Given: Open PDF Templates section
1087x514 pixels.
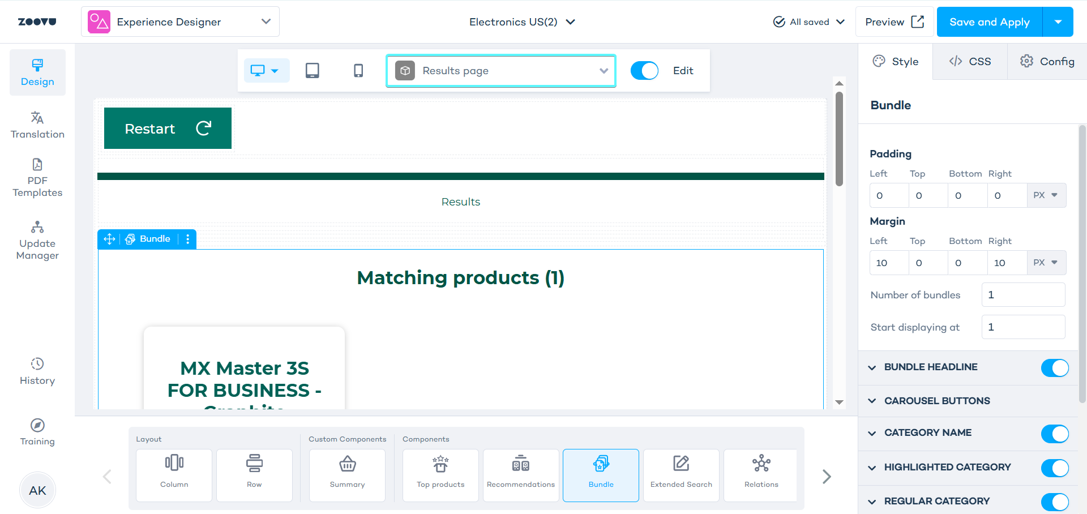Looking at the screenshot, I should click(37, 178).
